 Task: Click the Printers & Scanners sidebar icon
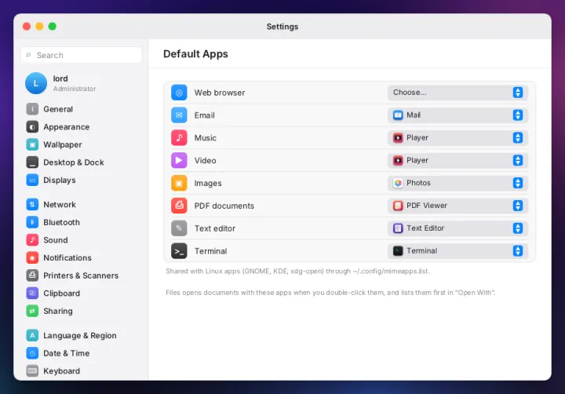pos(32,275)
